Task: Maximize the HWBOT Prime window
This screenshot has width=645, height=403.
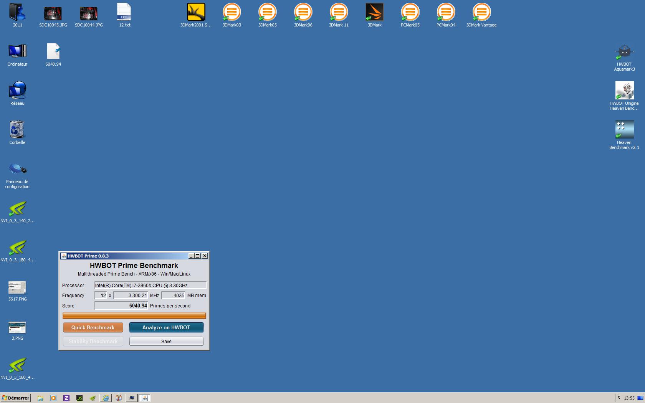Action: tap(198, 256)
